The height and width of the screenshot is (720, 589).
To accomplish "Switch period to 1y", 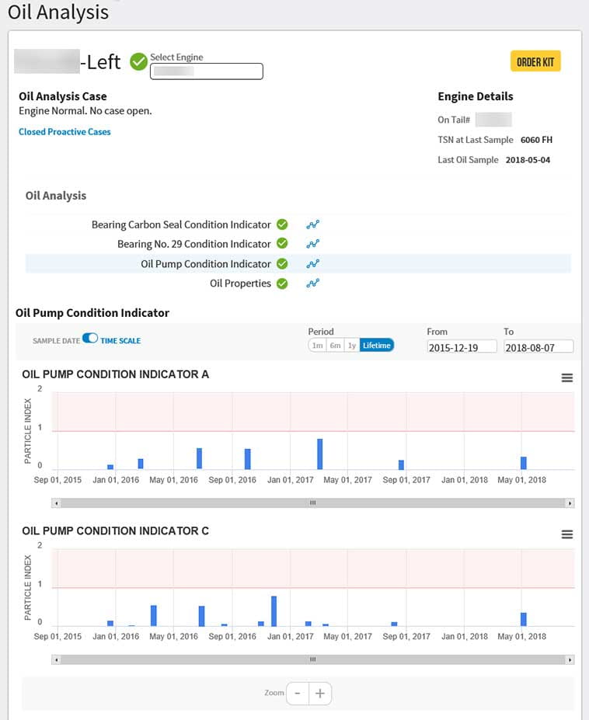I will (351, 346).
